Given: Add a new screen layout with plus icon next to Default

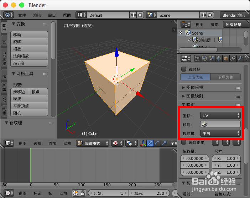Looking at the screenshot, I should 133,15.
